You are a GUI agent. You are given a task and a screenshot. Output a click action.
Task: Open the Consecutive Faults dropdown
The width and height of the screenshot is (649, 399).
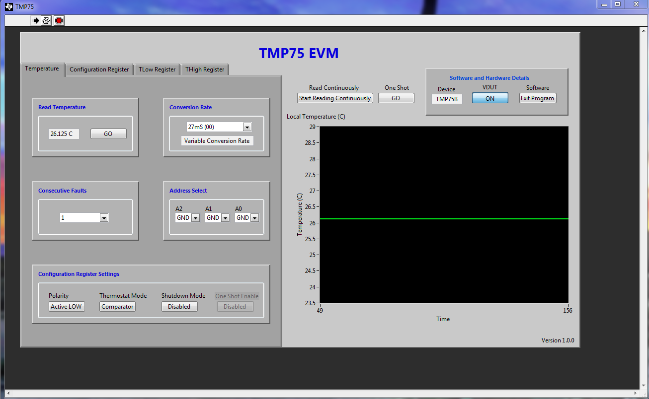104,218
